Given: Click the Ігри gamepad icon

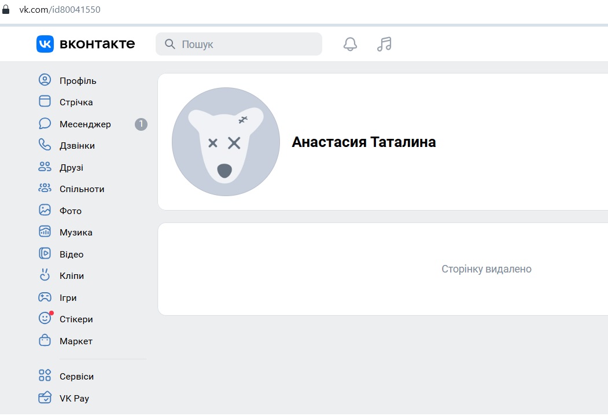Looking at the screenshot, I should (45, 297).
